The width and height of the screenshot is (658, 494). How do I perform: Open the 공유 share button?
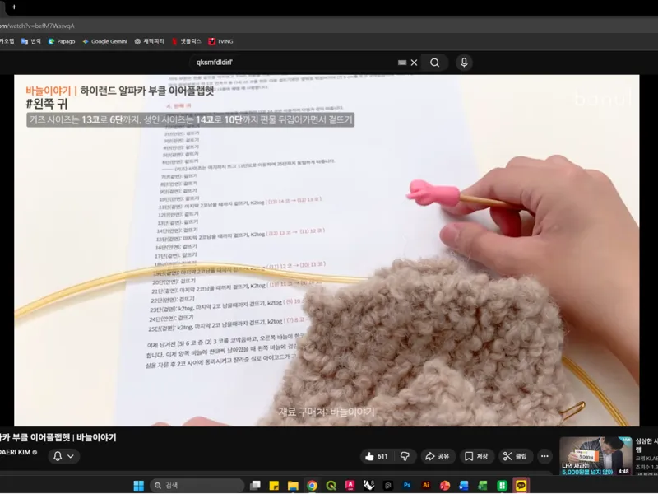pyautogui.click(x=438, y=457)
